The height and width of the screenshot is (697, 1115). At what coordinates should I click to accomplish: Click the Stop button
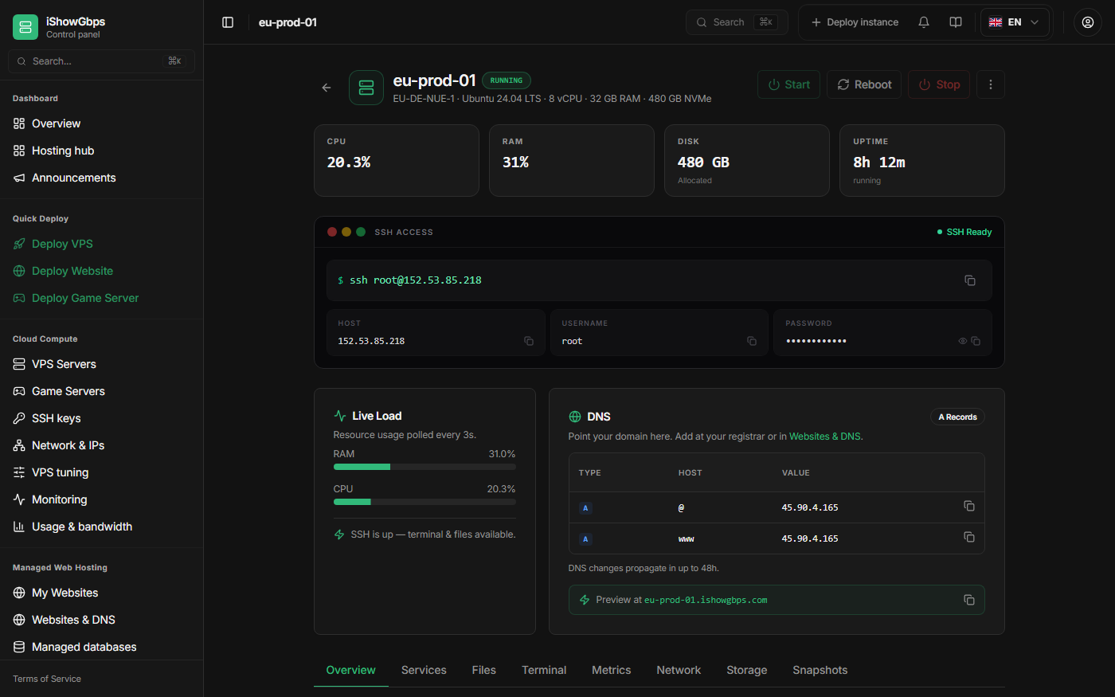point(939,84)
